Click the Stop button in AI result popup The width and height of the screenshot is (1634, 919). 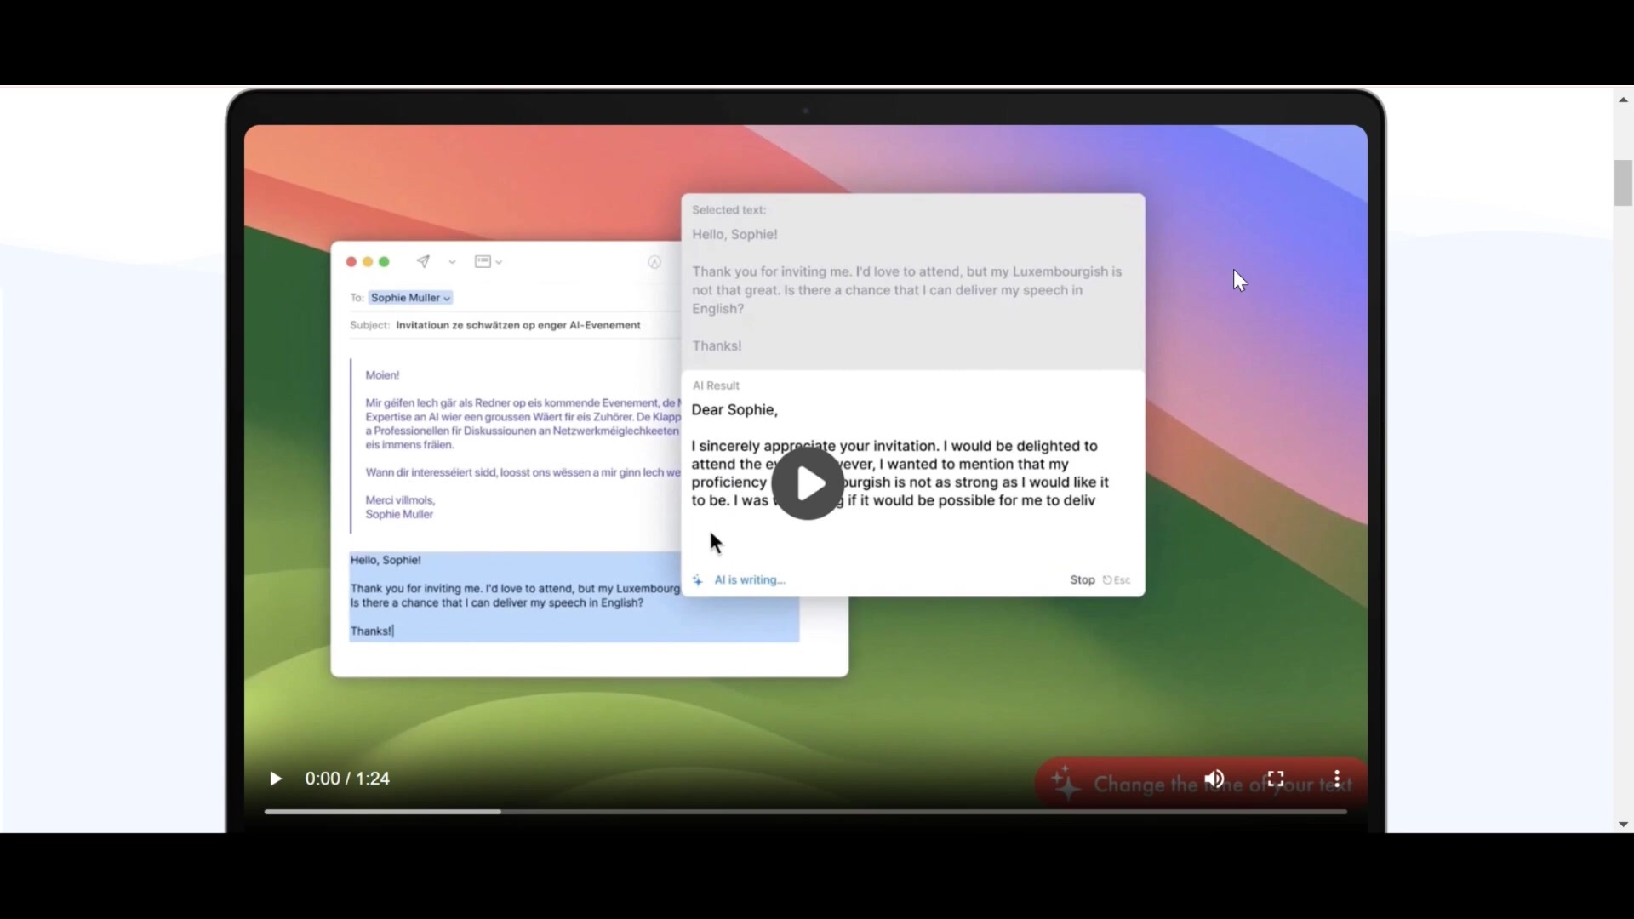[x=1082, y=579]
